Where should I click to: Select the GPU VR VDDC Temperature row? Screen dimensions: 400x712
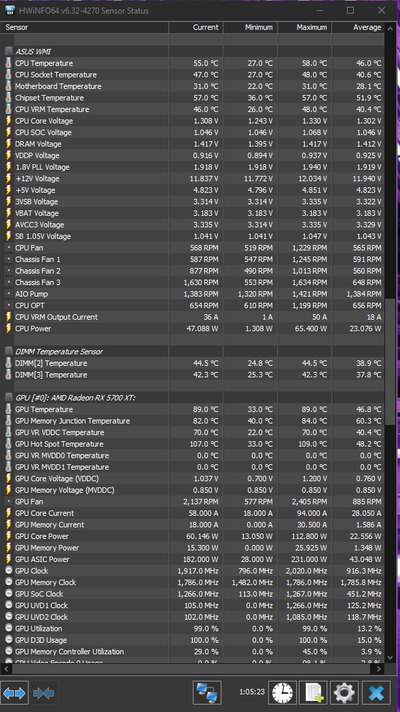click(x=193, y=432)
